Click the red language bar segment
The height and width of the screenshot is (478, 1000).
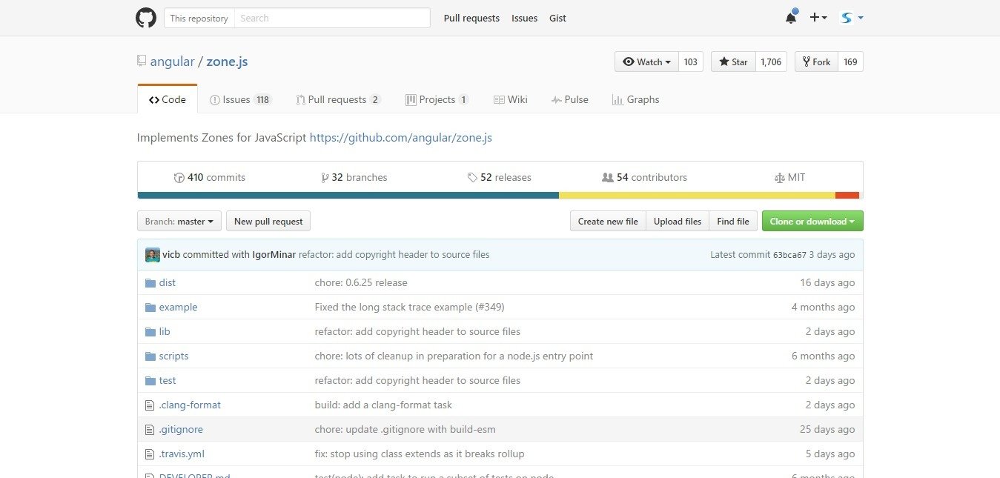[x=847, y=196]
